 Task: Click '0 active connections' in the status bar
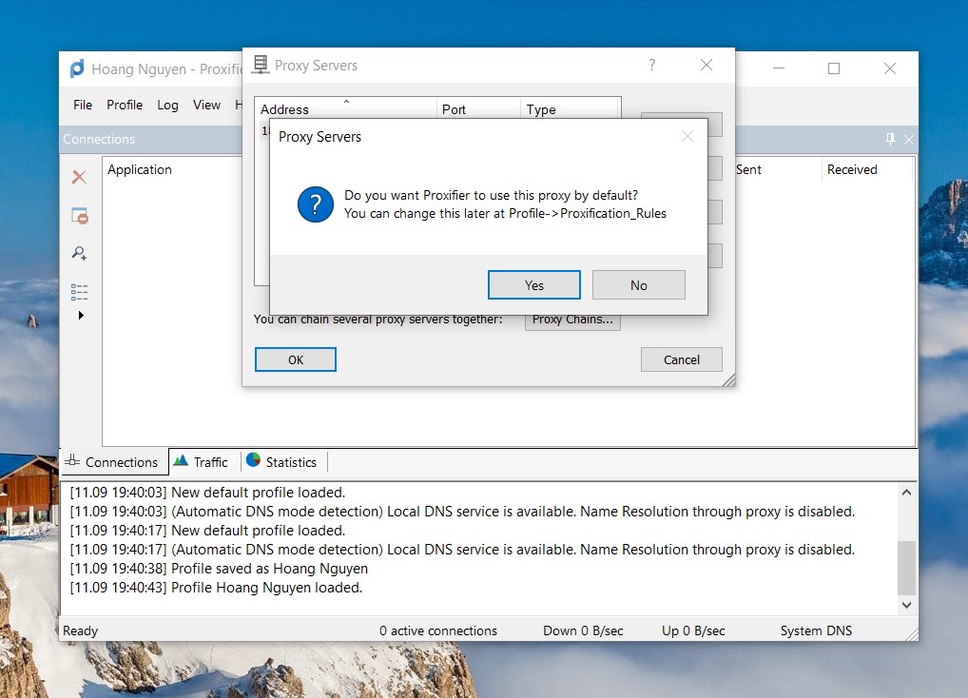pos(438,630)
